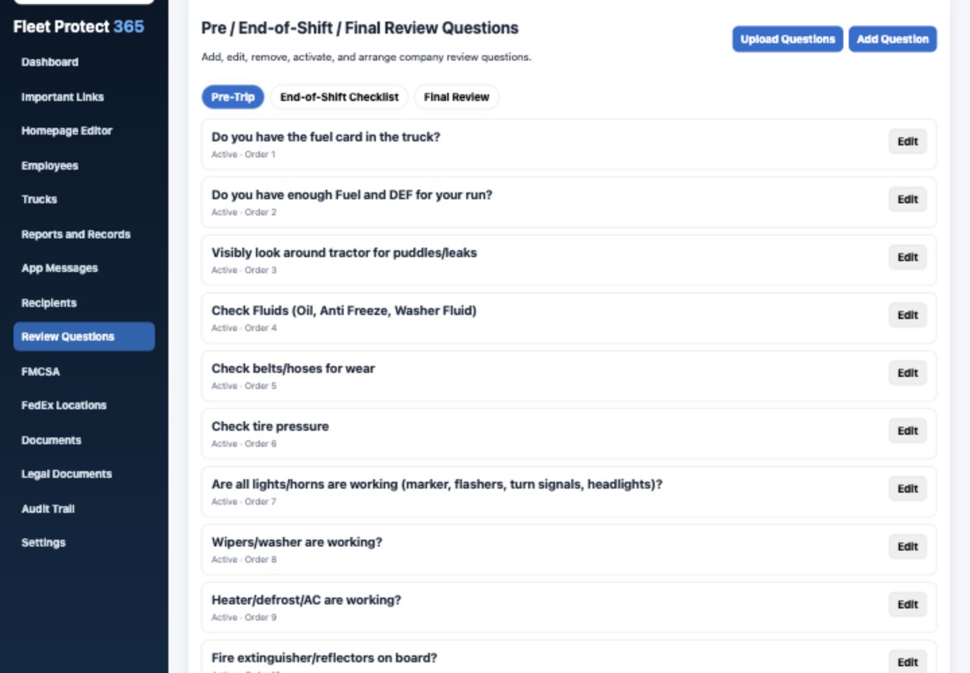Edit the Wipers/washer question
Screen dimensions: 970x673
907,546
